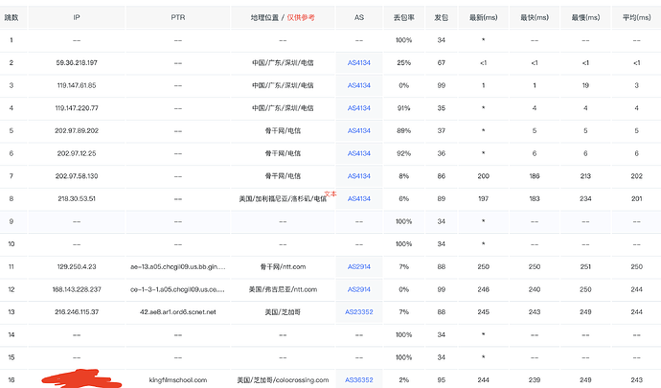Select the IP cell 202.97.58.130
The image size is (661, 388).
coord(77,176)
